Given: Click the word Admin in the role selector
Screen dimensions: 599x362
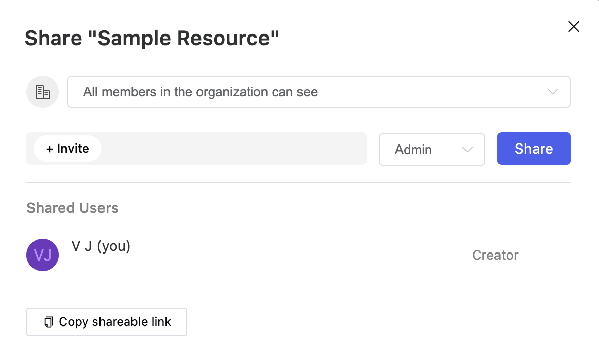Looking at the screenshot, I should pyautogui.click(x=413, y=150).
